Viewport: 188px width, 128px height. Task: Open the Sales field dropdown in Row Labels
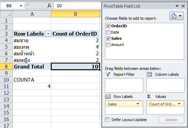pyautogui.click(x=138, y=104)
